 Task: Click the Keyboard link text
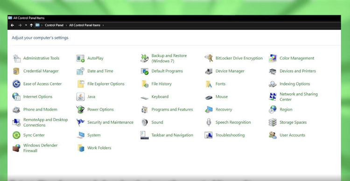160,97
